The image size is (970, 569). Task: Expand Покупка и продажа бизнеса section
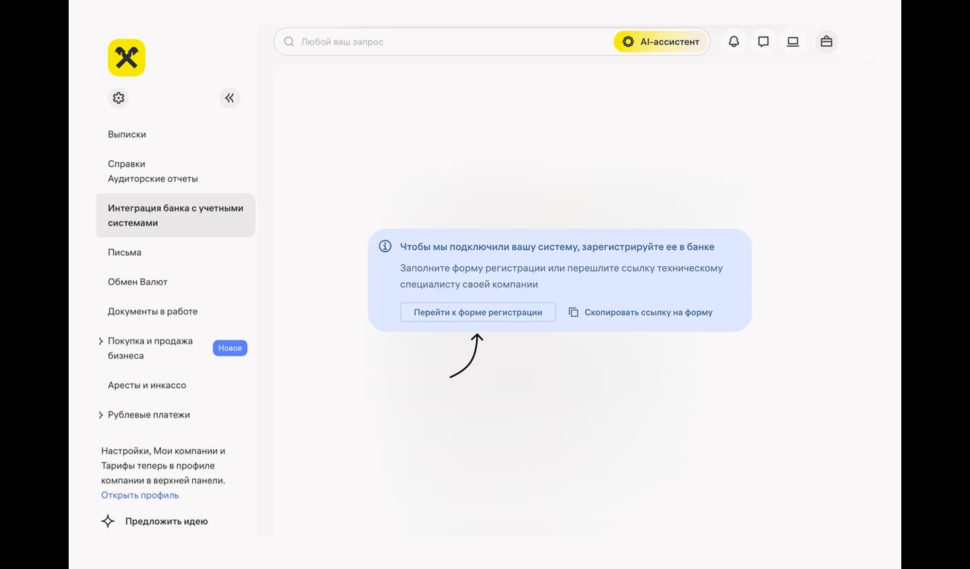(101, 341)
